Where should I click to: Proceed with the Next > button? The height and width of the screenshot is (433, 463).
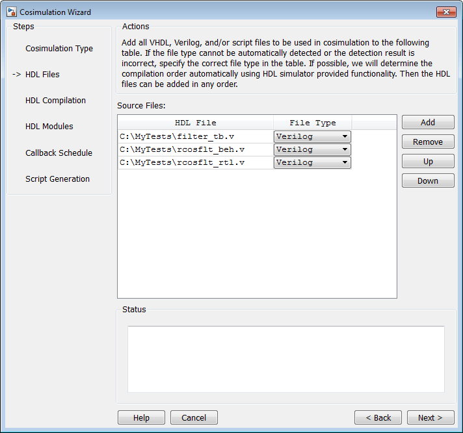[430, 417]
